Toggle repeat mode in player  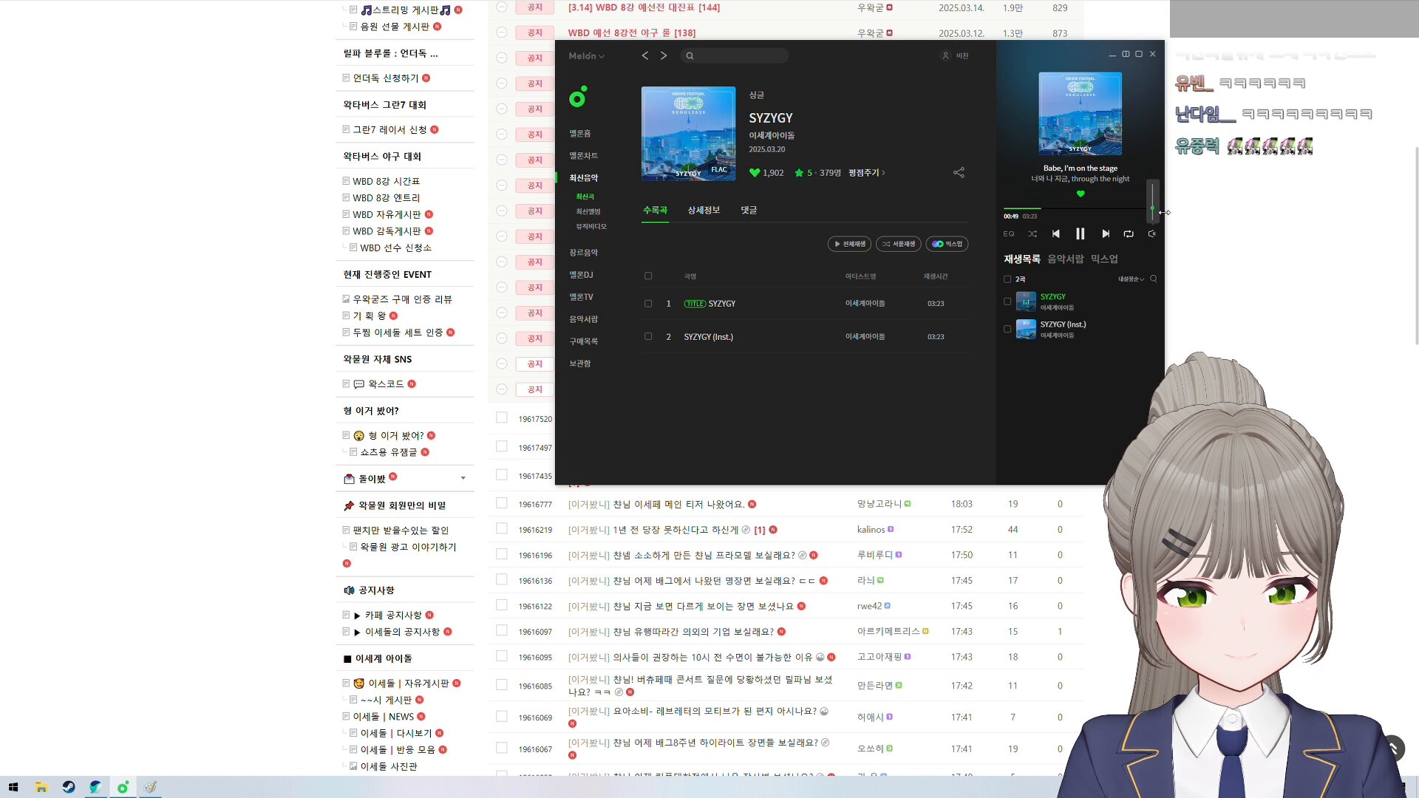(x=1129, y=233)
